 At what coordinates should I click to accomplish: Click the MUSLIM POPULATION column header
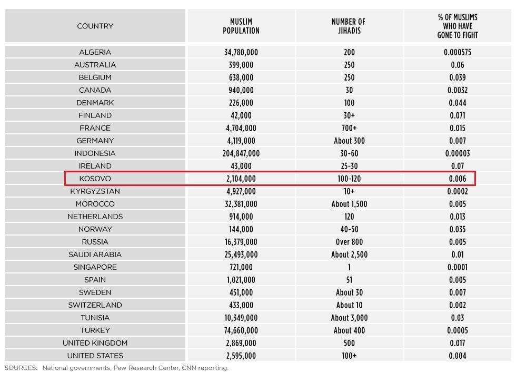pyautogui.click(x=241, y=26)
